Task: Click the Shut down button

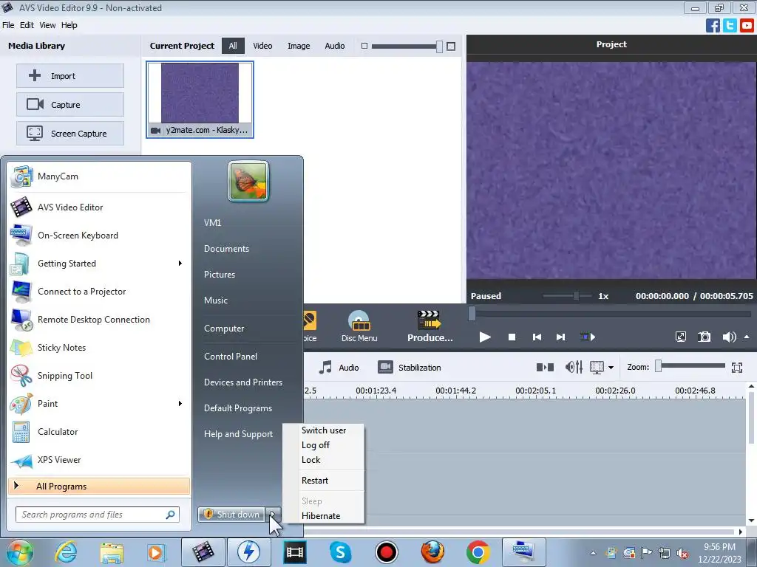Action: pyautogui.click(x=231, y=515)
